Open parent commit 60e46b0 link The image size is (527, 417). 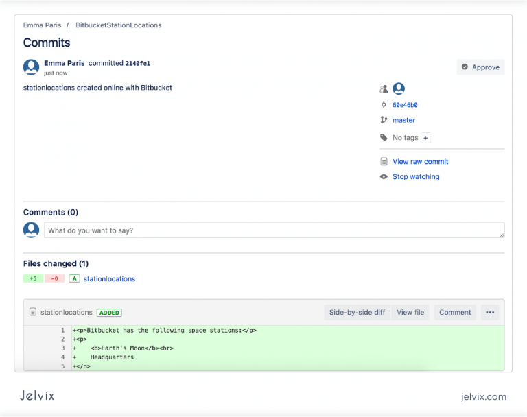pyautogui.click(x=405, y=105)
